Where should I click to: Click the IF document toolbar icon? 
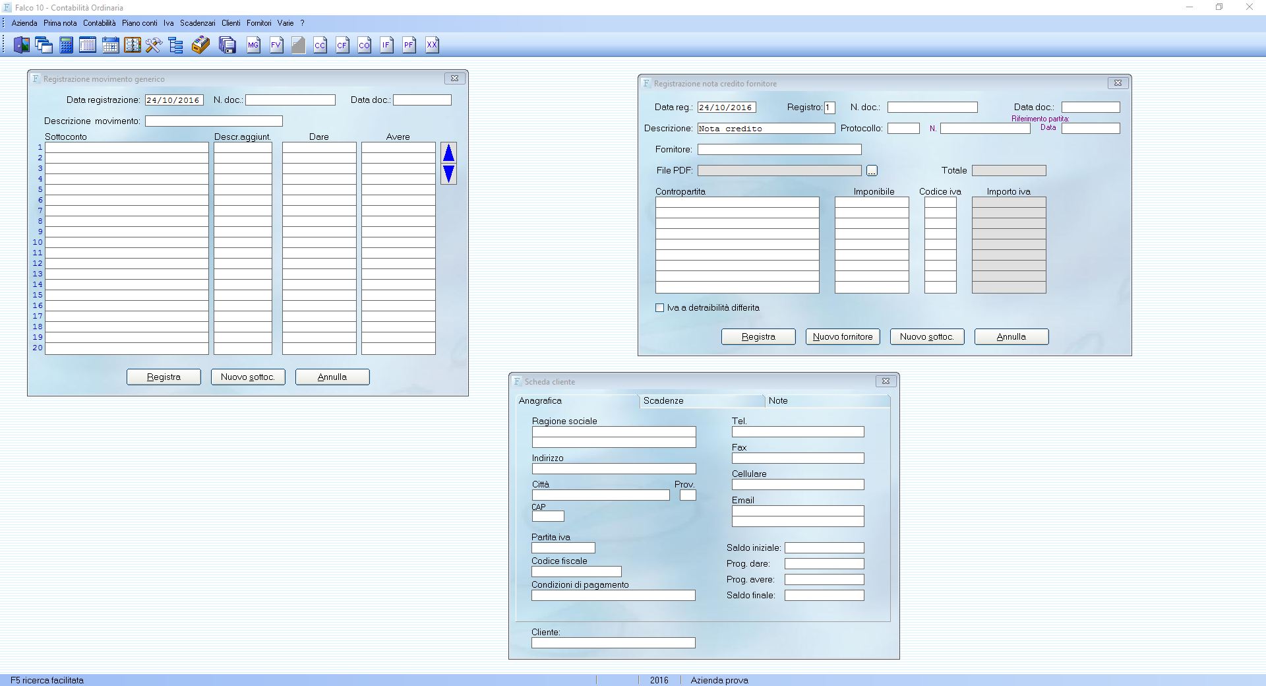click(x=387, y=45)
